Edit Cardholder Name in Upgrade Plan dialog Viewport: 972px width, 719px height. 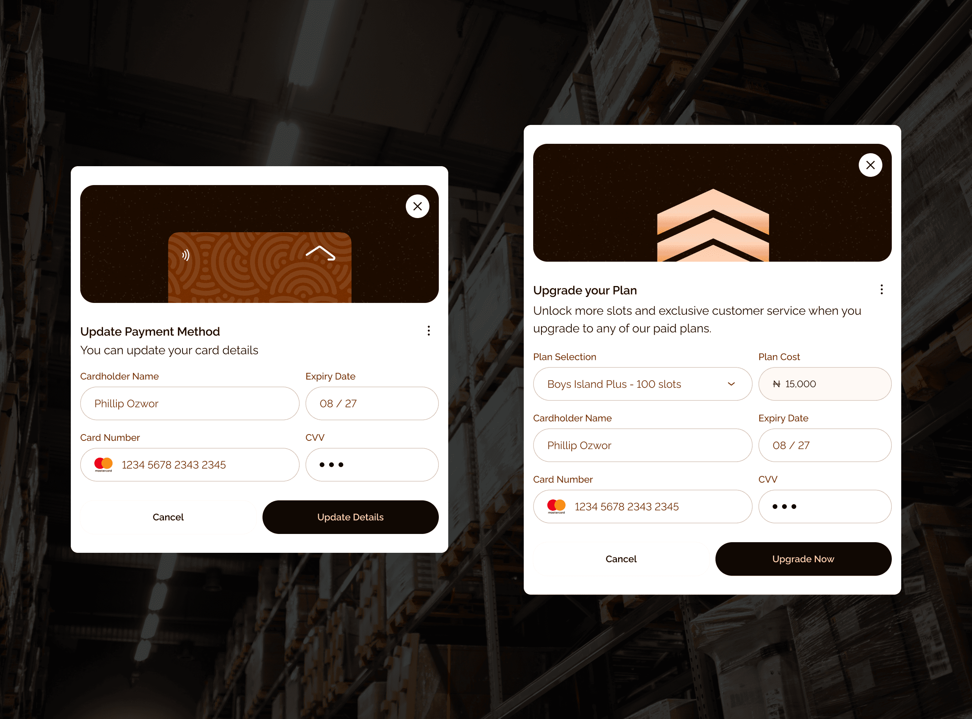coord(642,445)
